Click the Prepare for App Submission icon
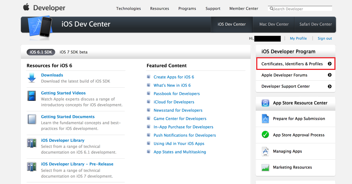Viewport: 352px width, 184px height. coord(265,119)
